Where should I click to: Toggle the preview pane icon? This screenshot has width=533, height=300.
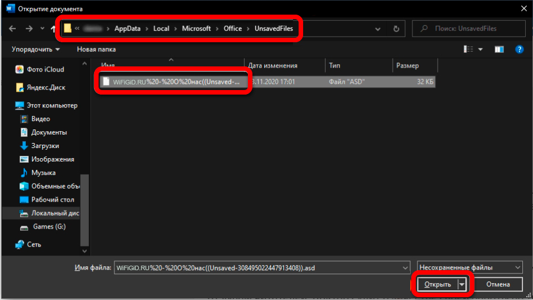click(x=499, y=50)
